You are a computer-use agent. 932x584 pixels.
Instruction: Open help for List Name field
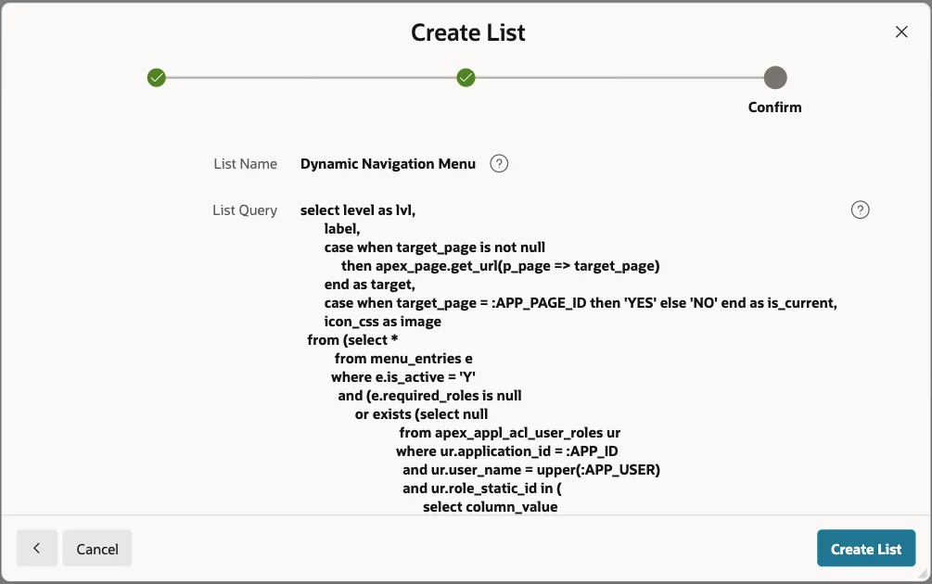tap(499, 163)
